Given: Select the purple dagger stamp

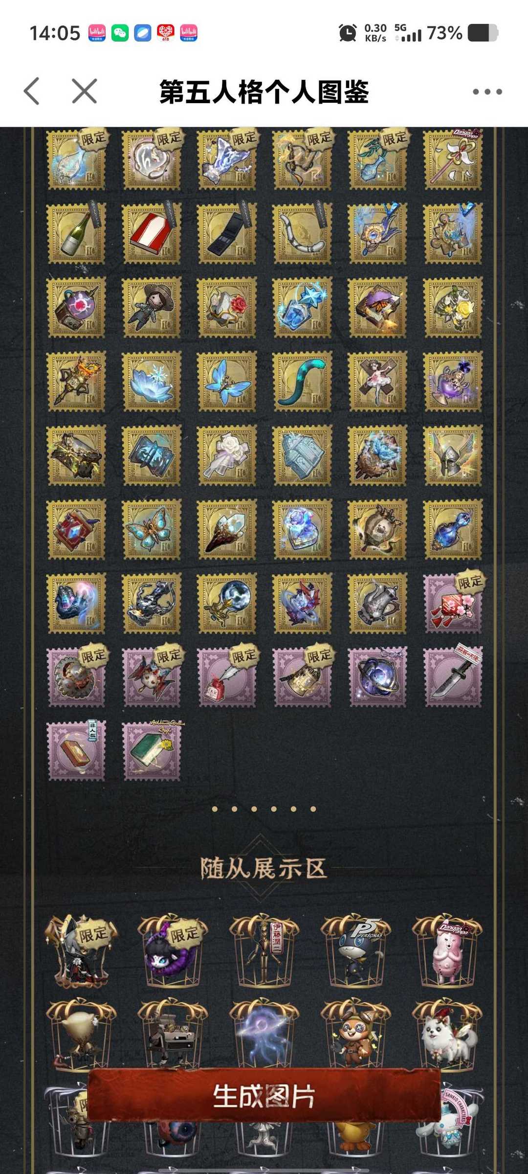Looking at the screenshot, I should pos(453,677).
